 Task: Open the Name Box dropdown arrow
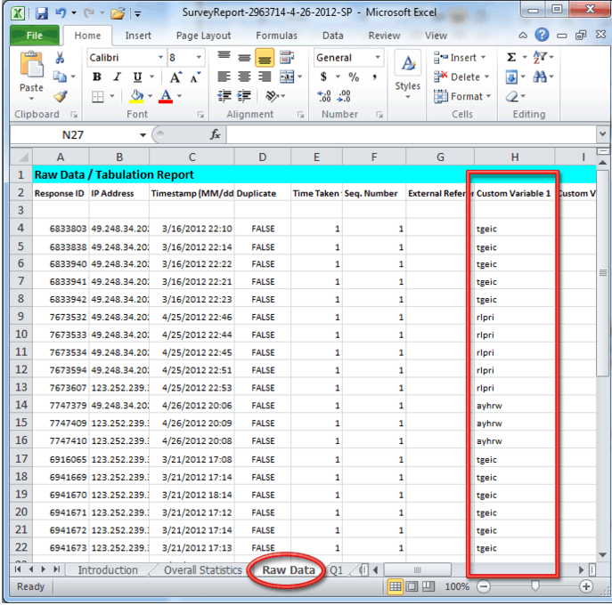tap(143, 134)
